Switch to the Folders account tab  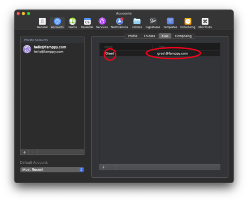point(149,36)
